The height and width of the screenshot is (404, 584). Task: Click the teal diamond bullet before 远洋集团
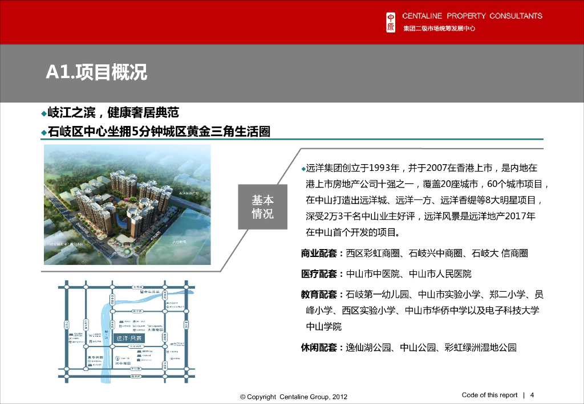tap(303, 169)
